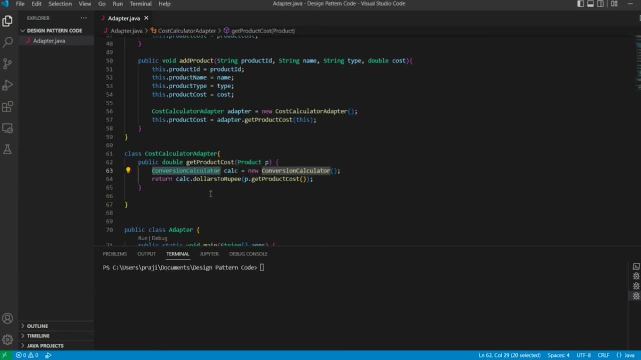
Task: Select the first terminal instance in terminal list
Action: pyautogui.click(x=636, y=266)
